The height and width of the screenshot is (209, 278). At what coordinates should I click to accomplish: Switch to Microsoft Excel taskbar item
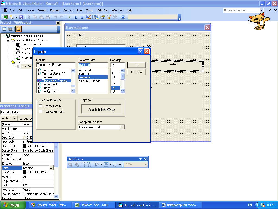click(x=93, y=205)
